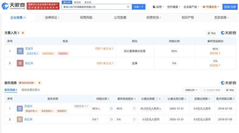Expand 任职11家企业 for 范宜兵
Screen dimensions: 239x133
click(x=104, y=49)
